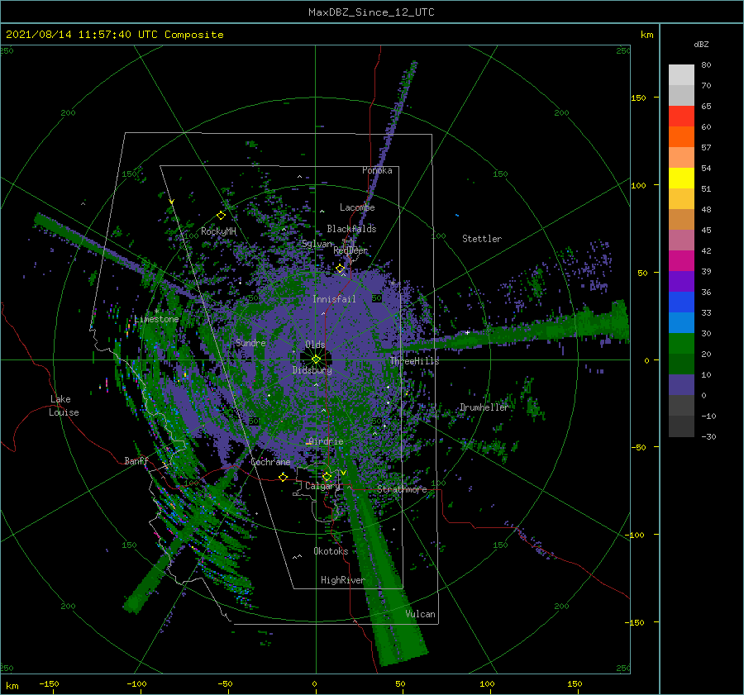The width and height of the screenshot is (744, 695).
Task: Click the Sundre label
Action: point(250,342)
